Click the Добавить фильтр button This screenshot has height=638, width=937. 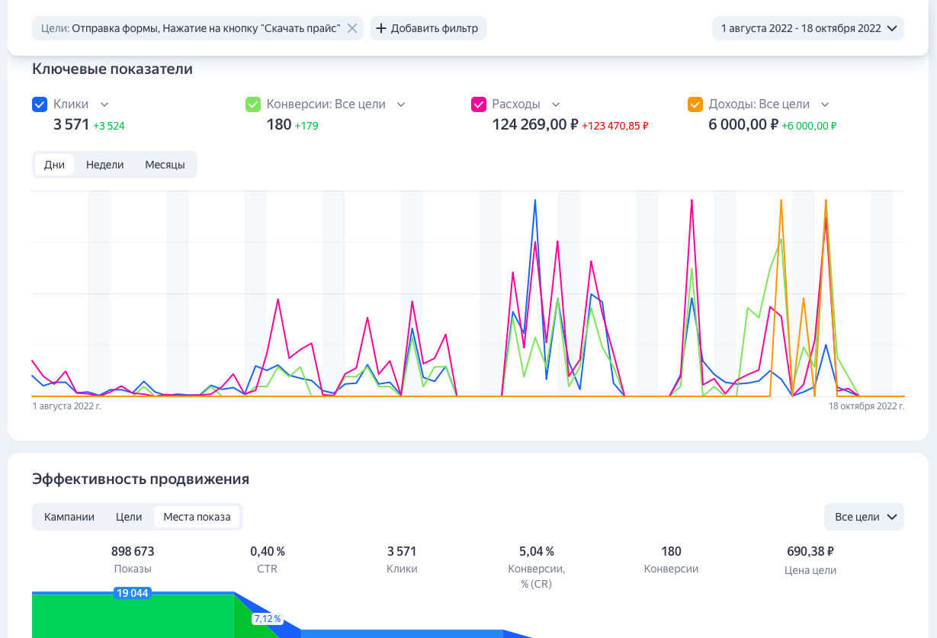pyautogui.click(x=435, y=28)
